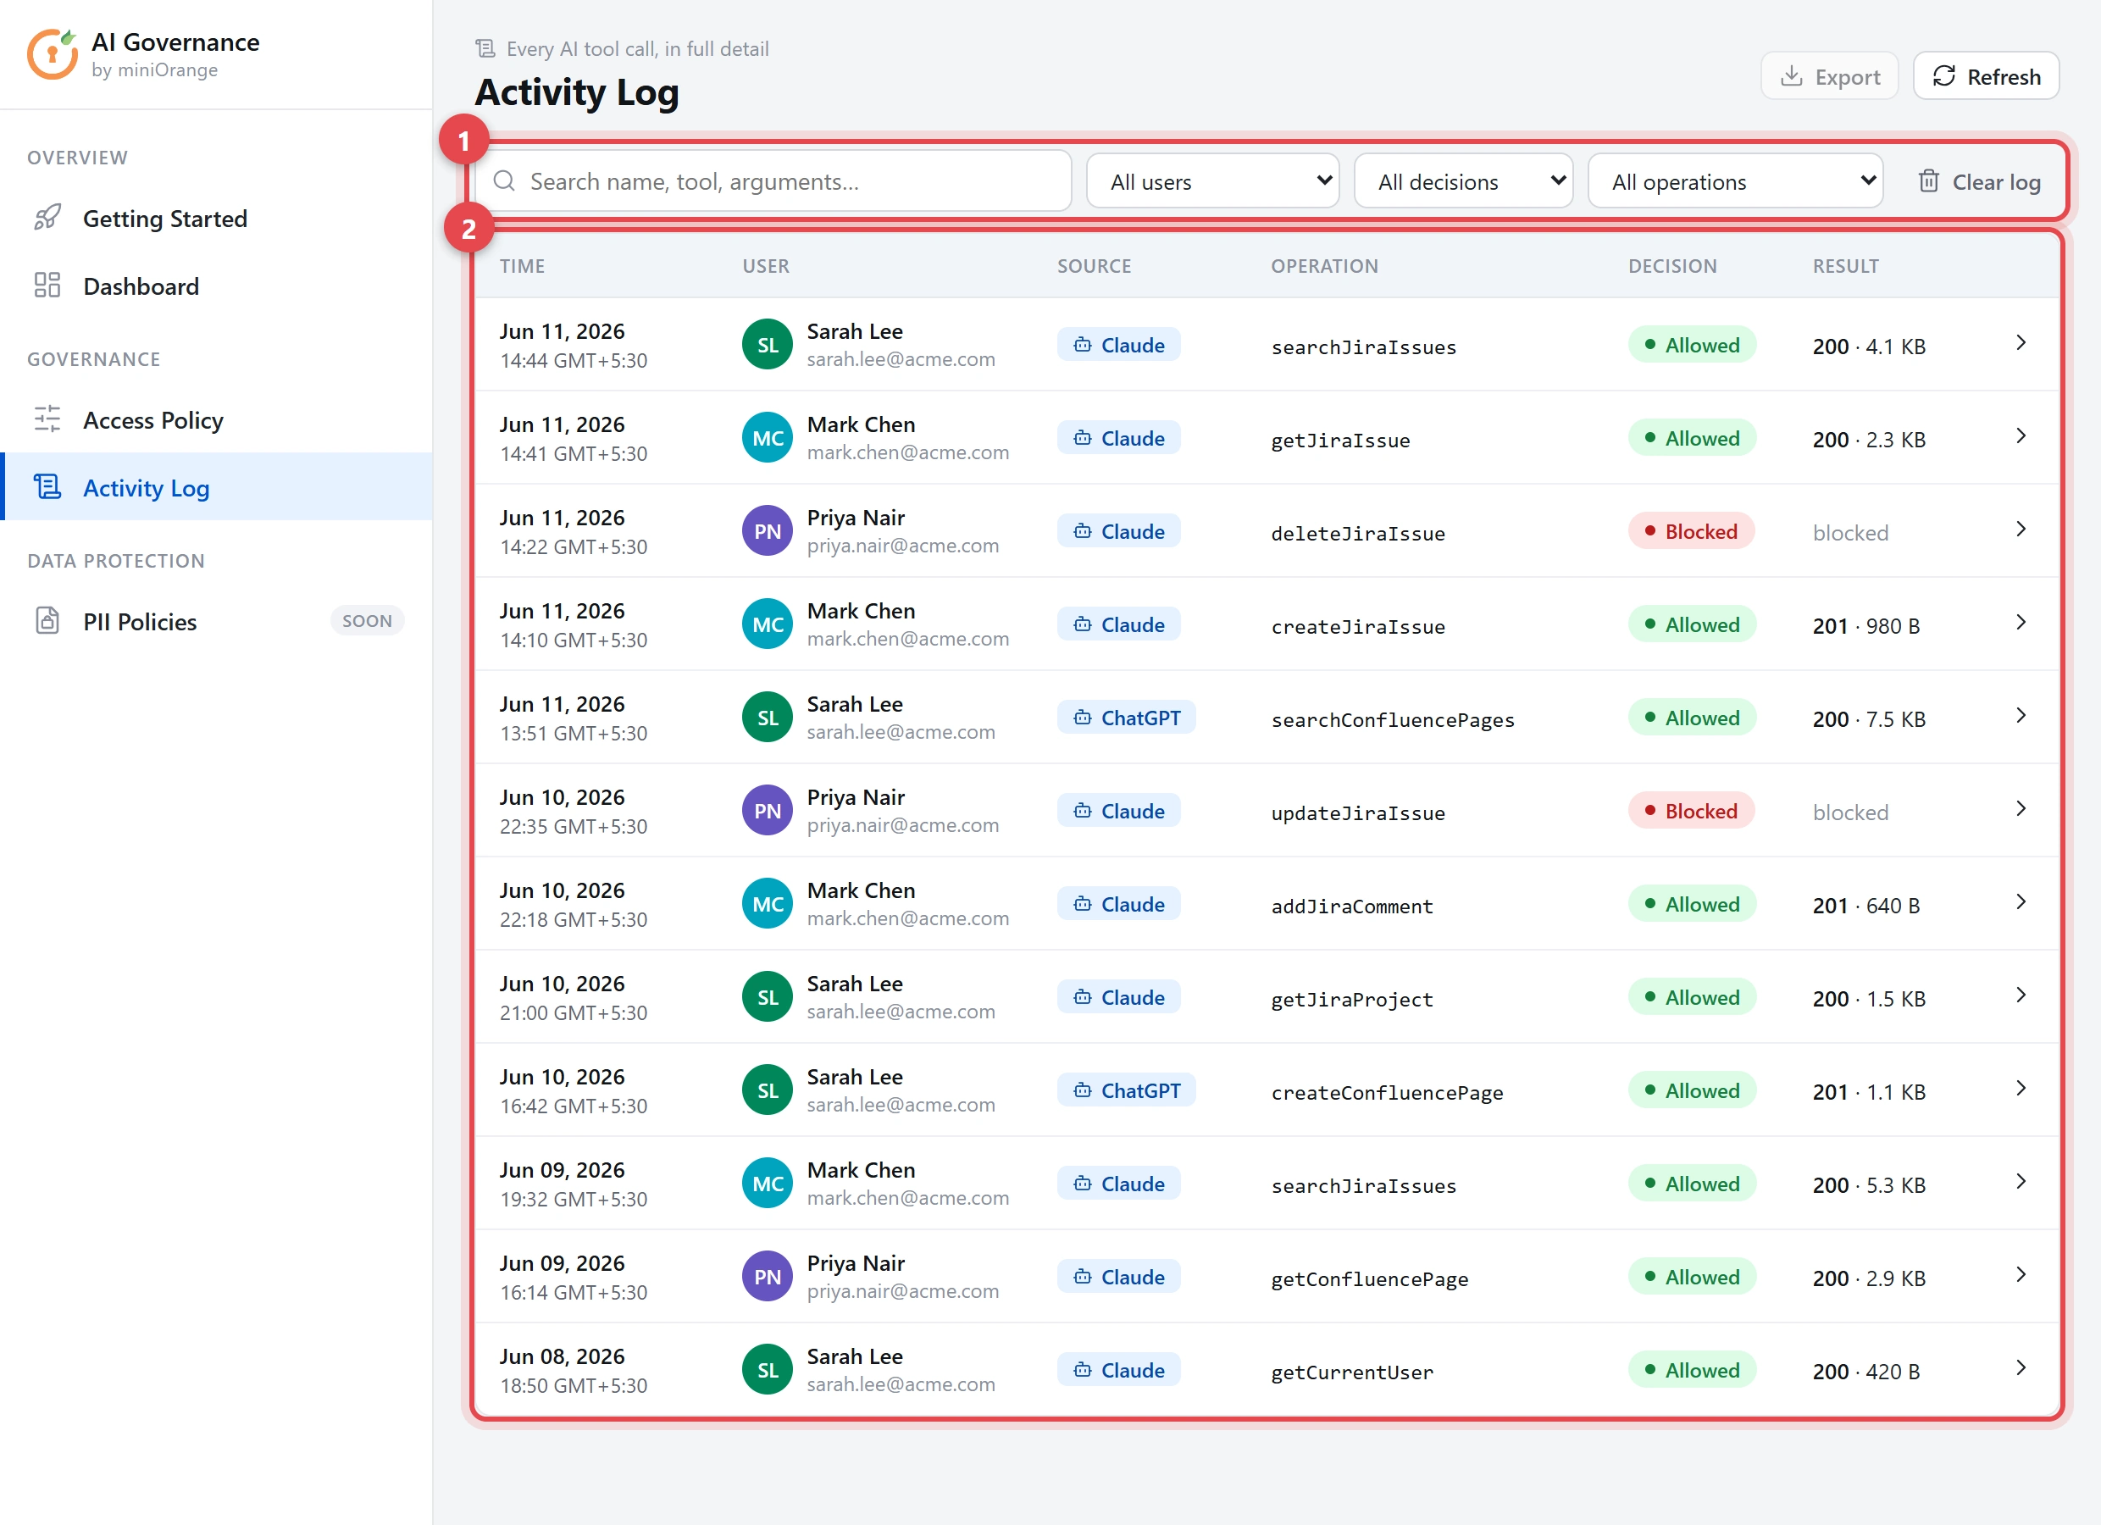This screenshot has height=1525, width=2101.
Task: Open Access Policy in the sidebar
Action: click(217, 419)
